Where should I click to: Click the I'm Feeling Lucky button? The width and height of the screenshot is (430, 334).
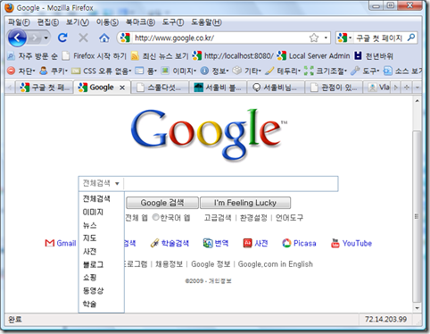pyautogui.click(x=245, y=203)
